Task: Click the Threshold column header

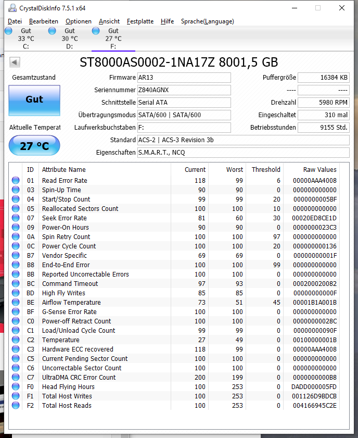Action: point(266,170)
